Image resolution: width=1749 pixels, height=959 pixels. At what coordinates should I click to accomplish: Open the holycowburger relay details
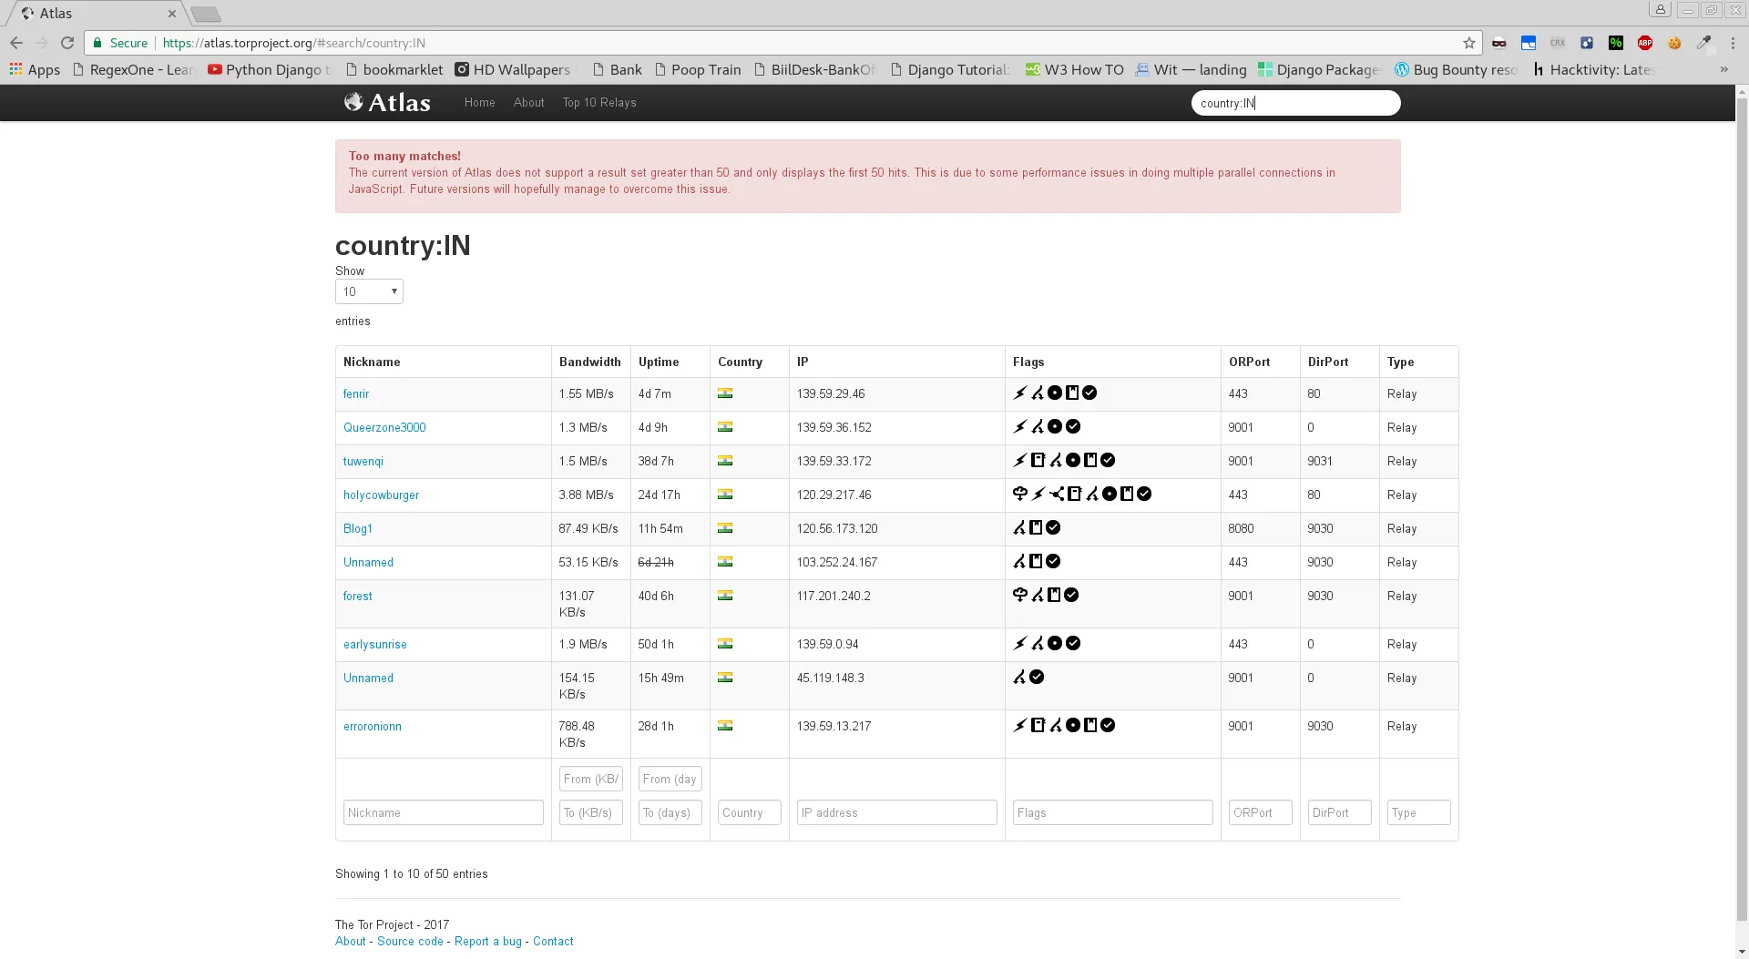381,495
